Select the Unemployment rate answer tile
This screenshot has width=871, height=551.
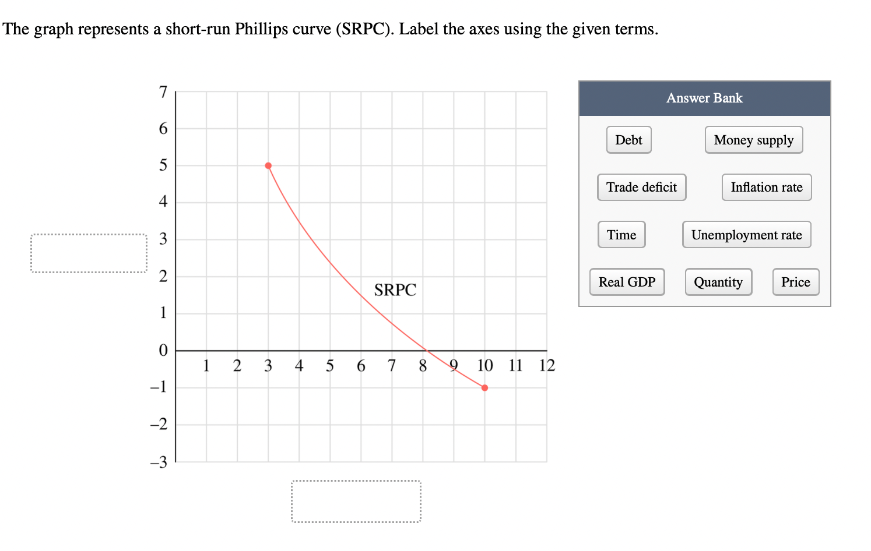[746, 234]
